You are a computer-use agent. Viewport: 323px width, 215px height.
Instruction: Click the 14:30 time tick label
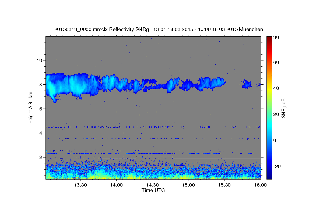point(152,185)
